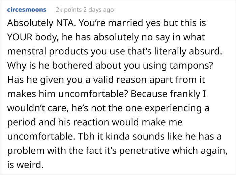Viewport: 236px width, 175px height.
Task: Click the word 'penetrative'
Action: coord(144,151)
